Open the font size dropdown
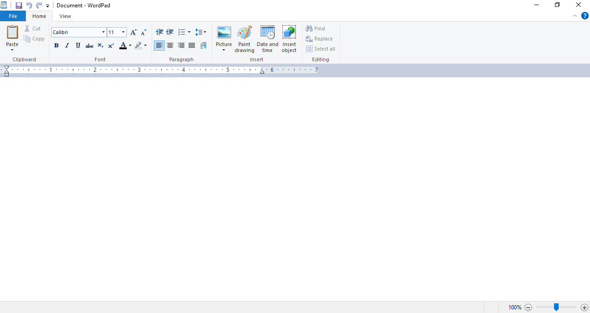Viewport: 590px width, 313px height. (123, 32)
